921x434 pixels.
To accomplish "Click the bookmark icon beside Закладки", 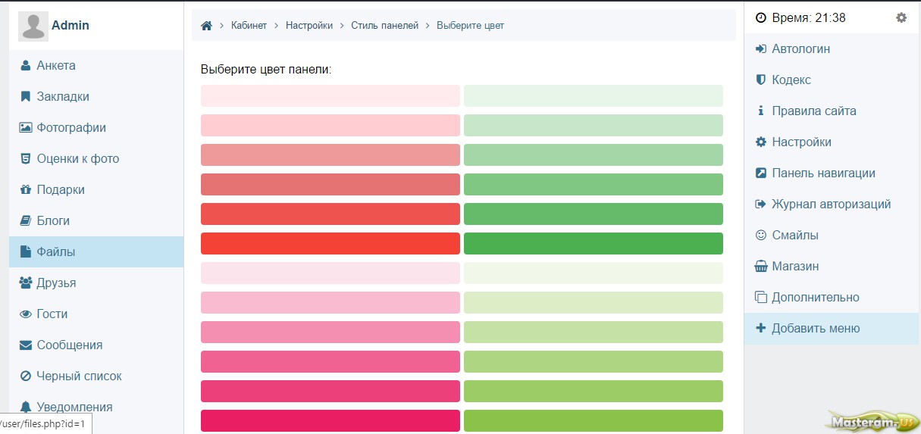I will click(25, 96).
